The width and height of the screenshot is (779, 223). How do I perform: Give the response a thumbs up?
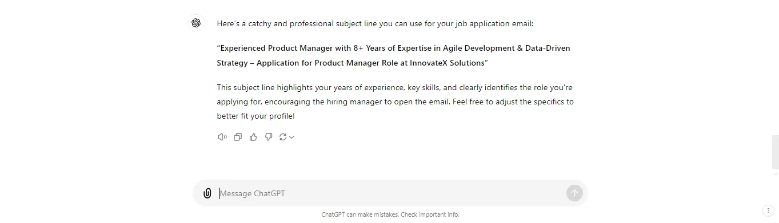click(253, 137)
